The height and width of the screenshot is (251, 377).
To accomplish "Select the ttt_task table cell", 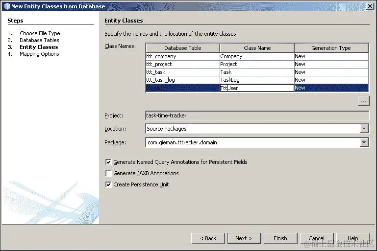I will point(183,72).
